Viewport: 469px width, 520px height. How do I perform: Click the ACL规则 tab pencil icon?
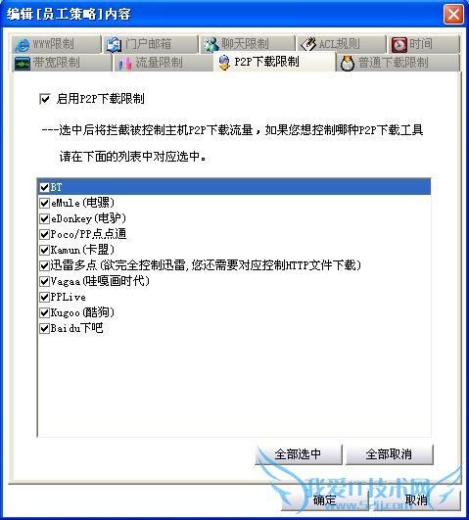coord(308,44)
